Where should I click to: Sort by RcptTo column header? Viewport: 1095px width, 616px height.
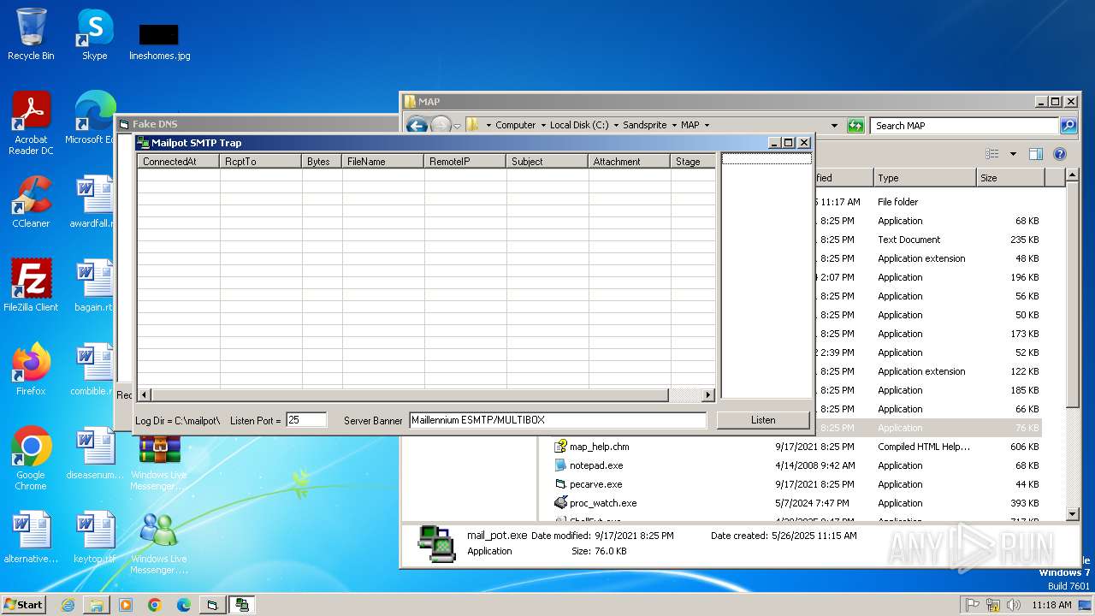pyautogui.click(x=260, y=161)
